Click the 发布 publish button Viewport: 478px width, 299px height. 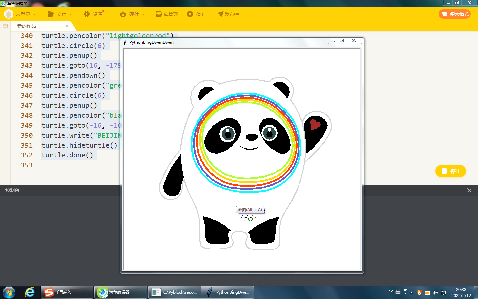point(228,14)
